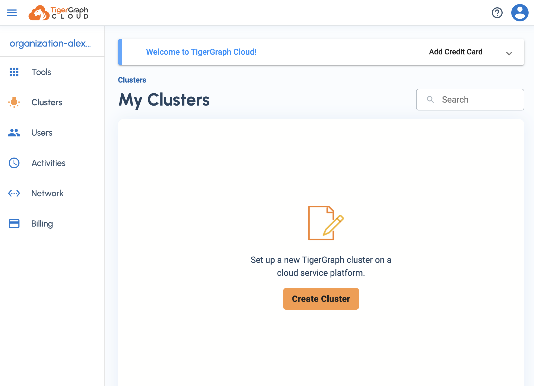The image size is (534, 386).
Task: Click Welcome to TigerGraph Cloud! text
Action: pyautogui.click(x=201, y=52)
